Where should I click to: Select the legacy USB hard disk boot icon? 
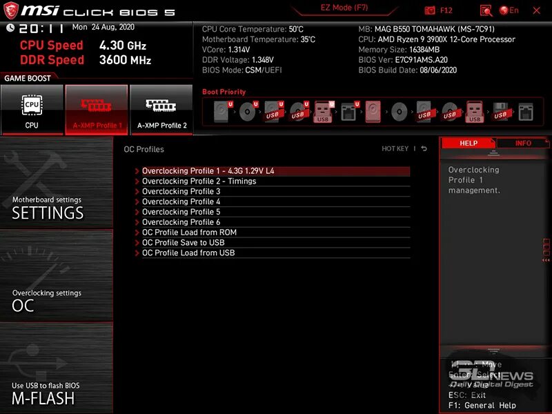[x=425, y=112]
